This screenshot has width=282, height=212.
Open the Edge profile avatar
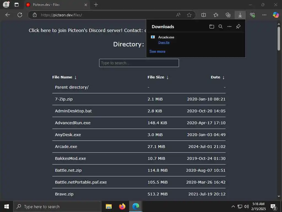point(6,4)
